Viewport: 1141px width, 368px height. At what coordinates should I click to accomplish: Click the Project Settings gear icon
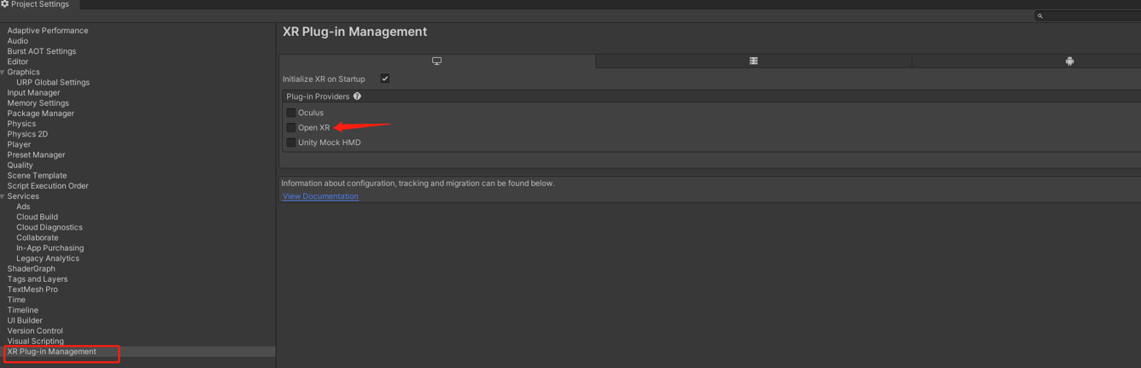5,4
